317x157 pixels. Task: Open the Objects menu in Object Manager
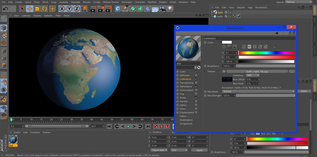click(x=241, y=8)
